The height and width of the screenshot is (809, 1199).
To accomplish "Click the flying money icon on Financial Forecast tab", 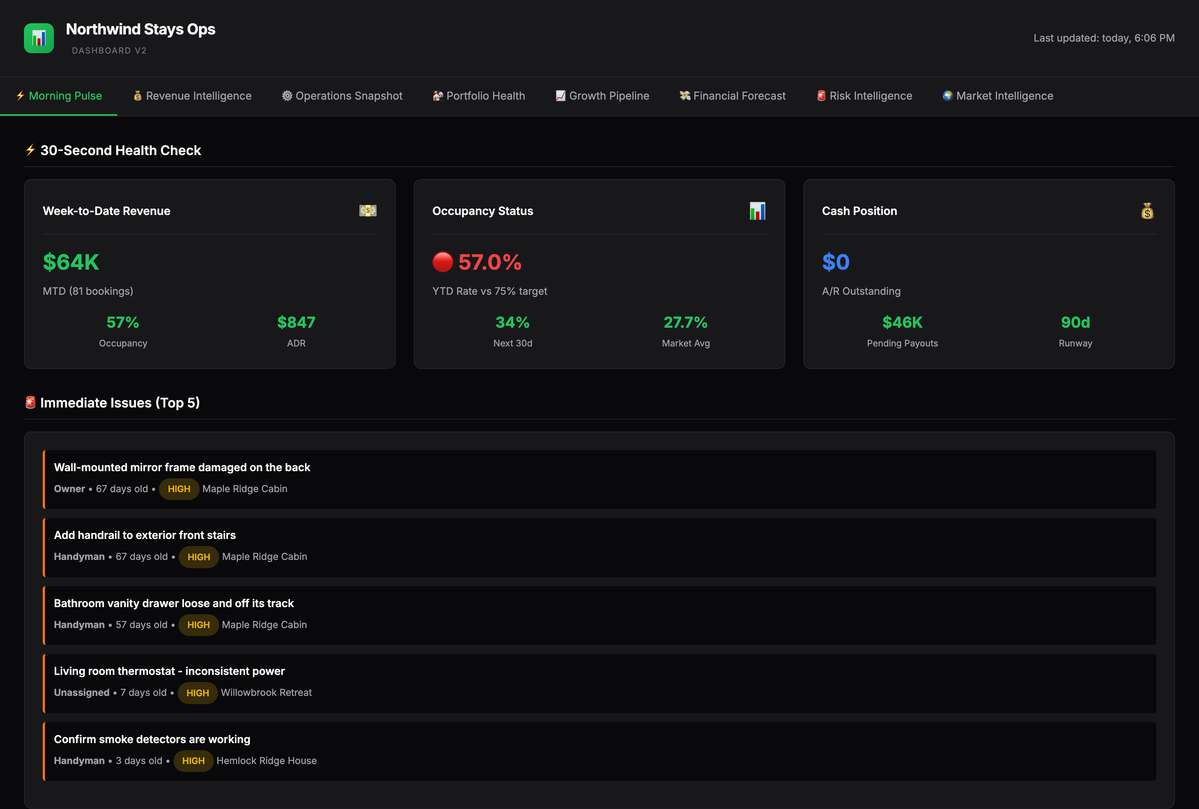I will (x=685, y=96).
